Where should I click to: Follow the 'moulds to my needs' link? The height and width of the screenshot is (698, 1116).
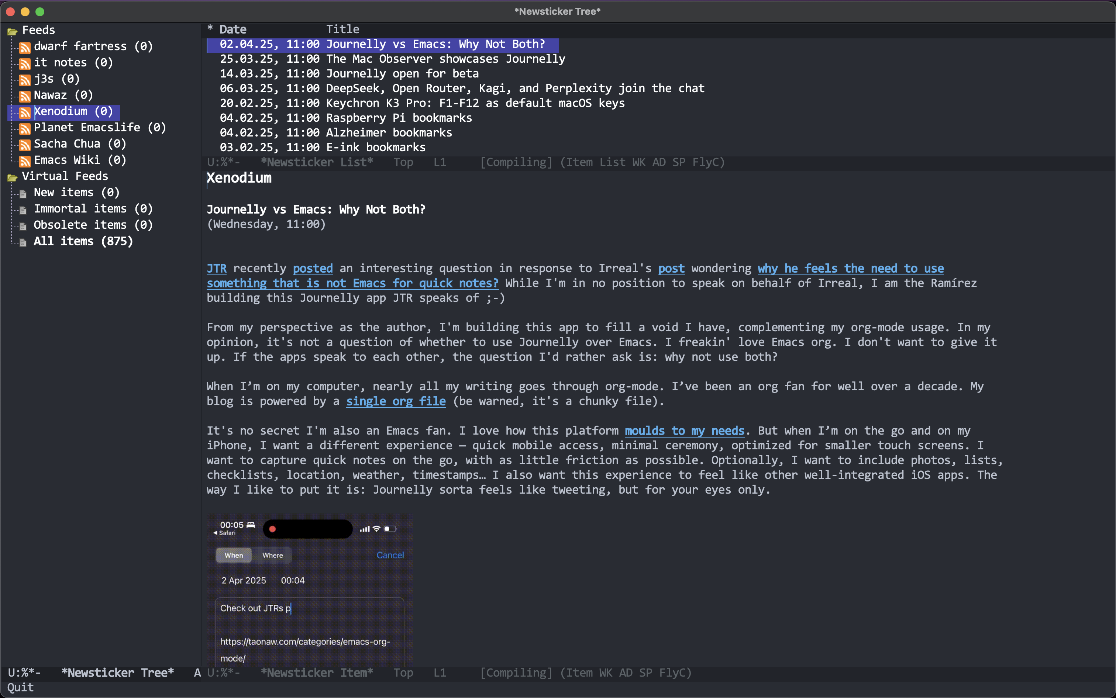point(685,431)
